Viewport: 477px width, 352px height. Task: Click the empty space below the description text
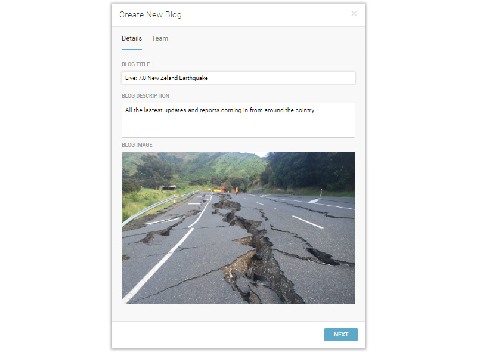click(x=238, y=127)
